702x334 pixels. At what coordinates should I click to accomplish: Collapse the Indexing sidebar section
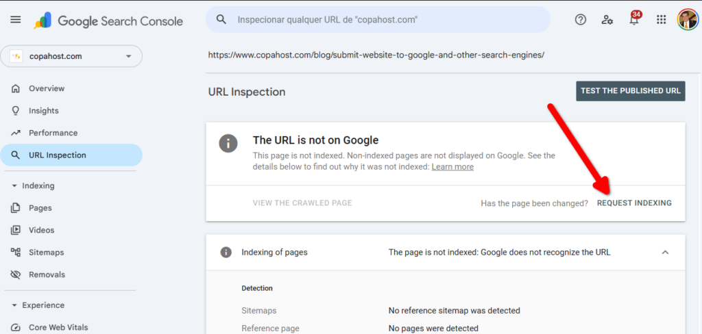[x=14, y=185]
